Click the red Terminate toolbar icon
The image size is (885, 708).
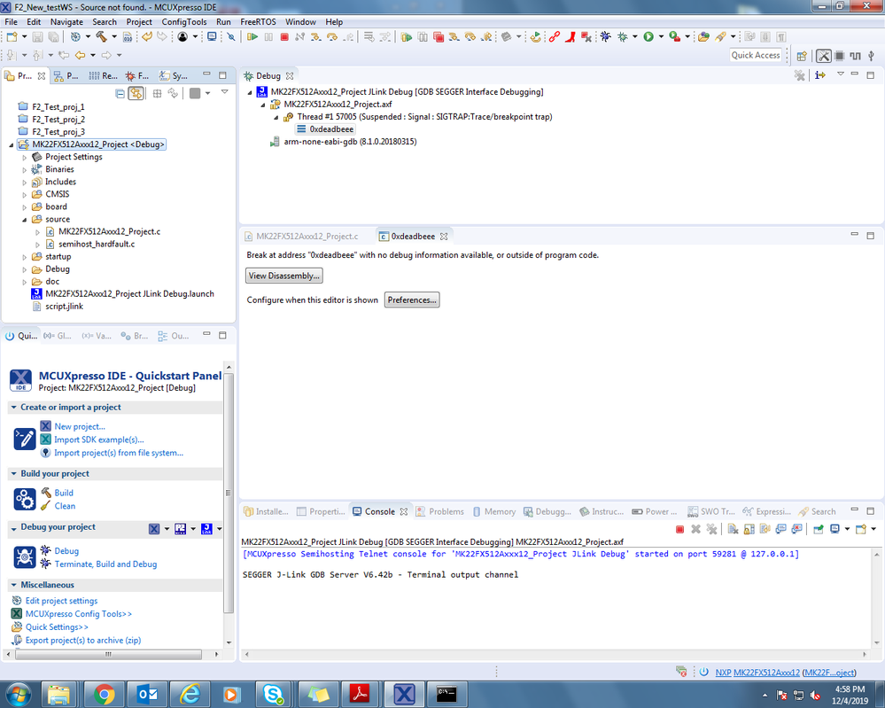tap(284, 36)
